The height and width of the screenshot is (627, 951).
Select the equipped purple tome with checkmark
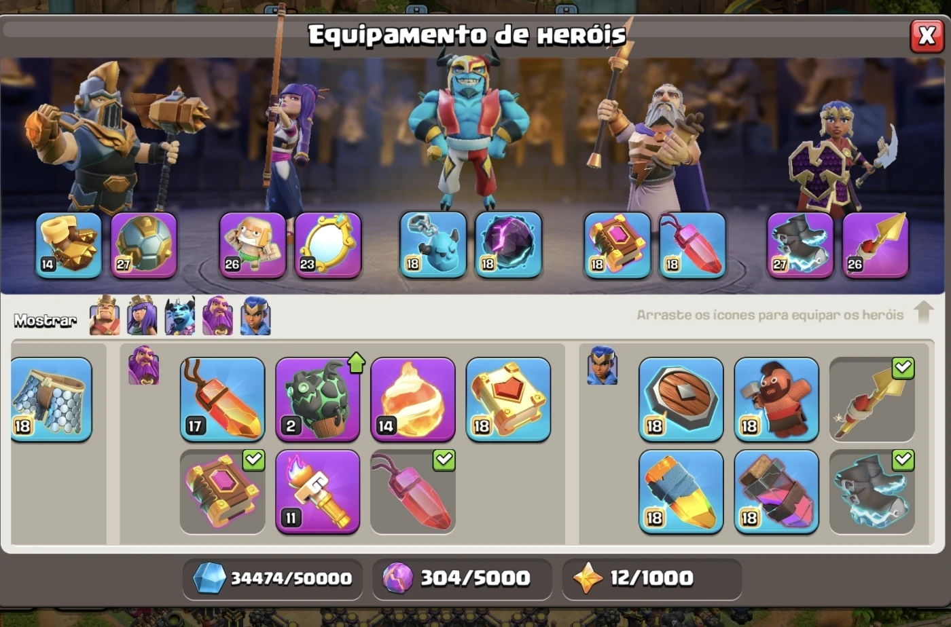click(222, 492)
